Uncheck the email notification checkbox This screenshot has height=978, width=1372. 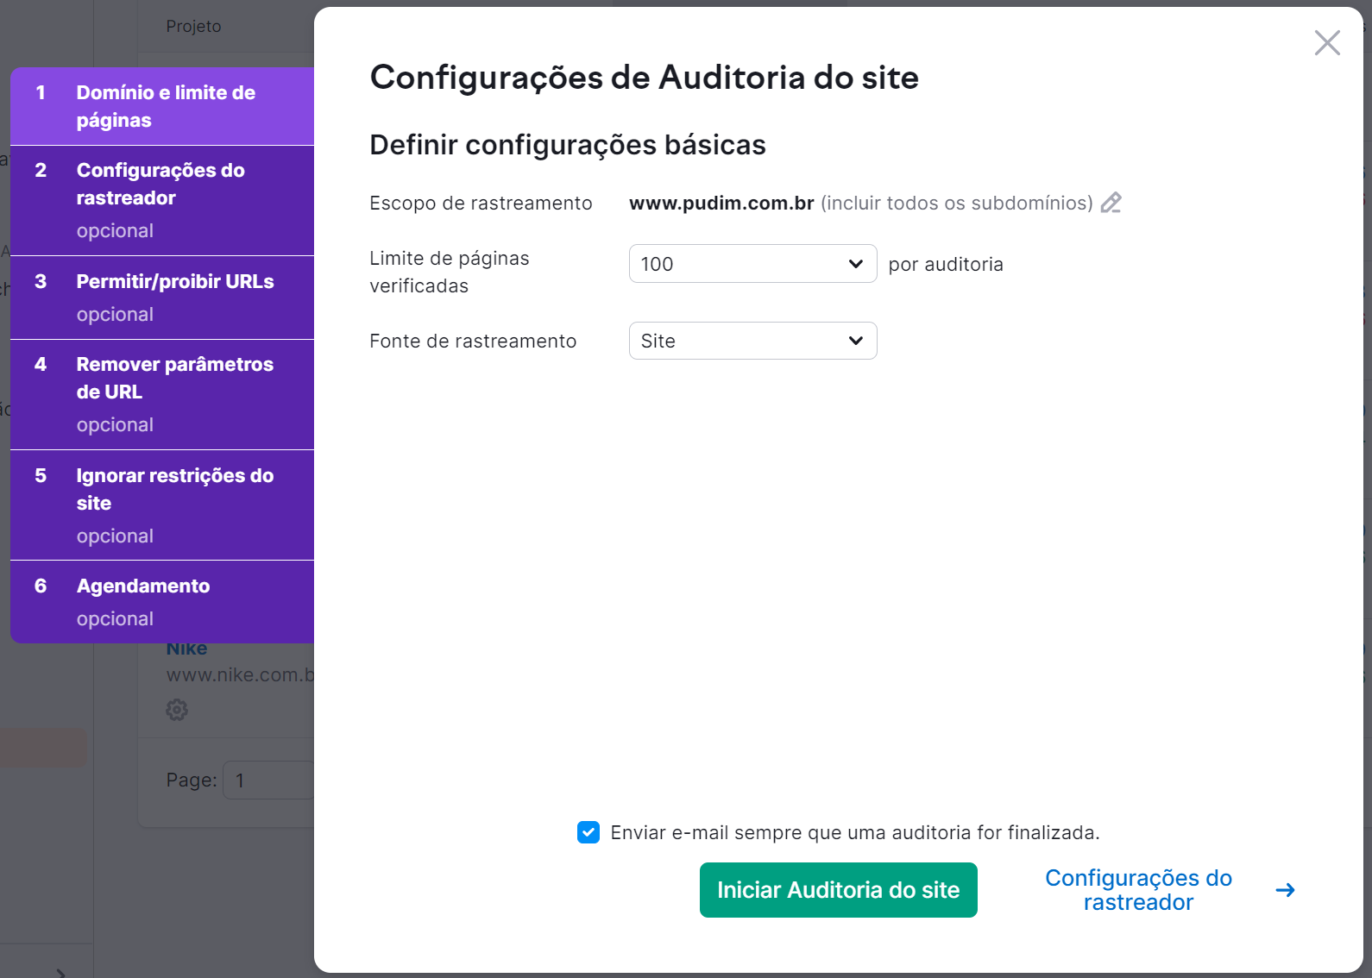click(x=588, y=832)
